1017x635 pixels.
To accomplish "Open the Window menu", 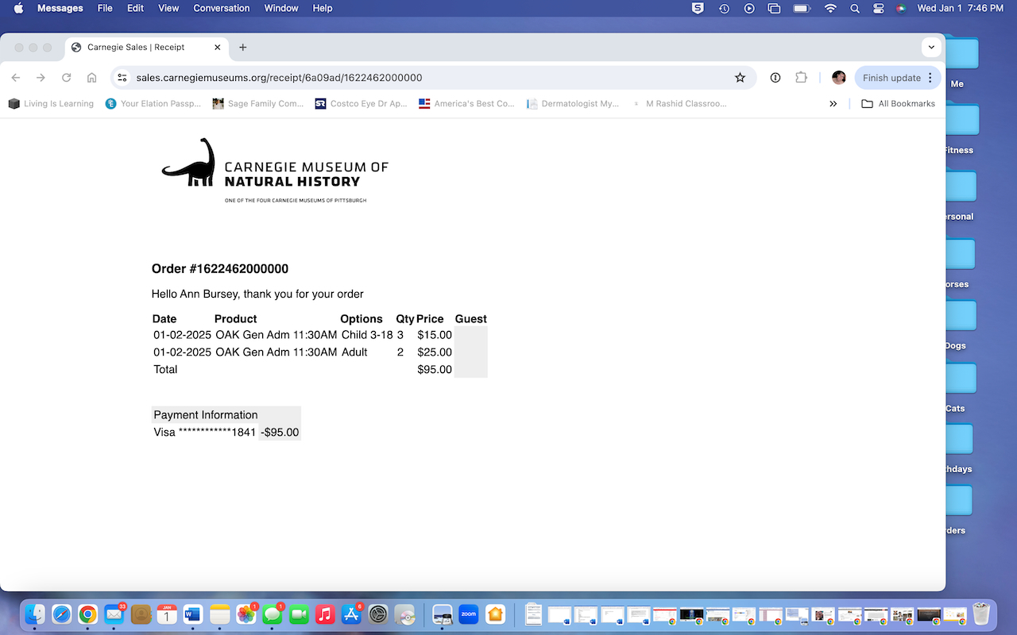I will (x=281, y=9).
